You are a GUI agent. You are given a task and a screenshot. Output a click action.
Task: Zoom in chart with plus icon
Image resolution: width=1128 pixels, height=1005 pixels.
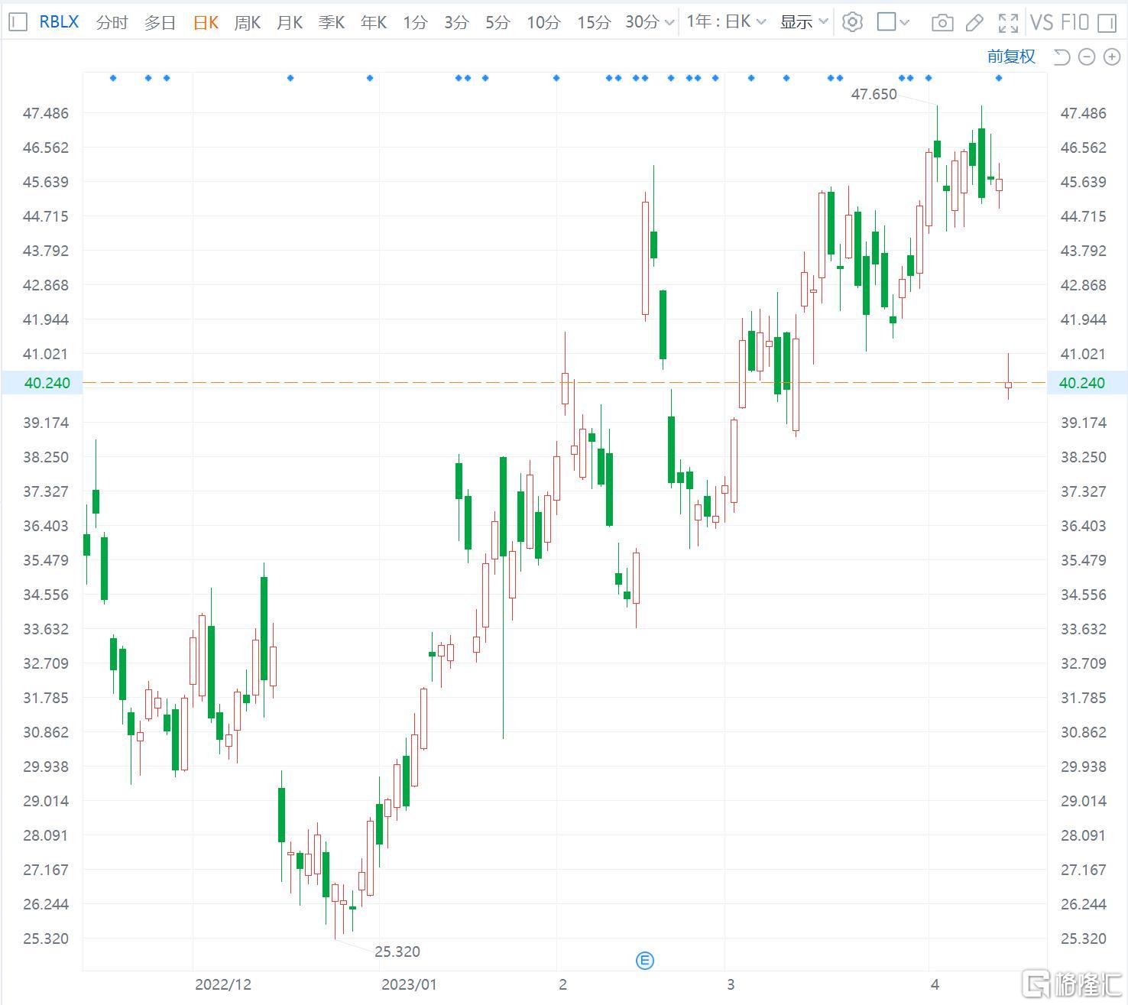(1112, 57)
